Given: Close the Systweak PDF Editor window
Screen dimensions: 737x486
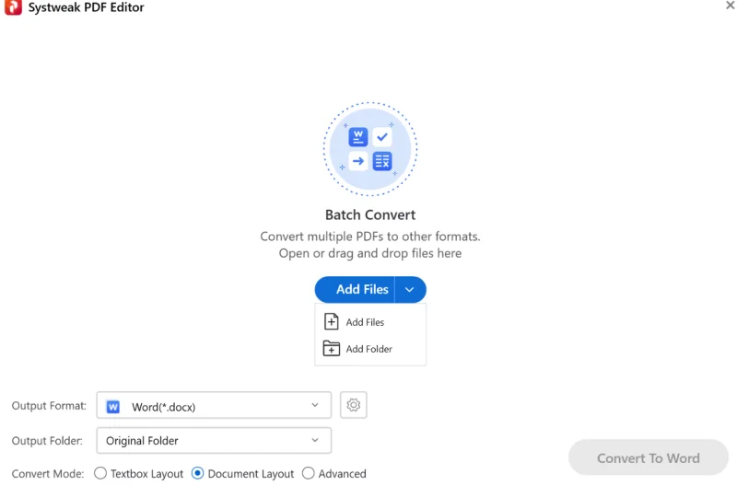Looking at the screenshot, I should 730,6.
